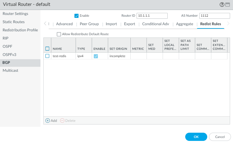Tick the select-all checkbox in table header
The width and height of the screenshot is (233, 145).
(x=47, y=49)
